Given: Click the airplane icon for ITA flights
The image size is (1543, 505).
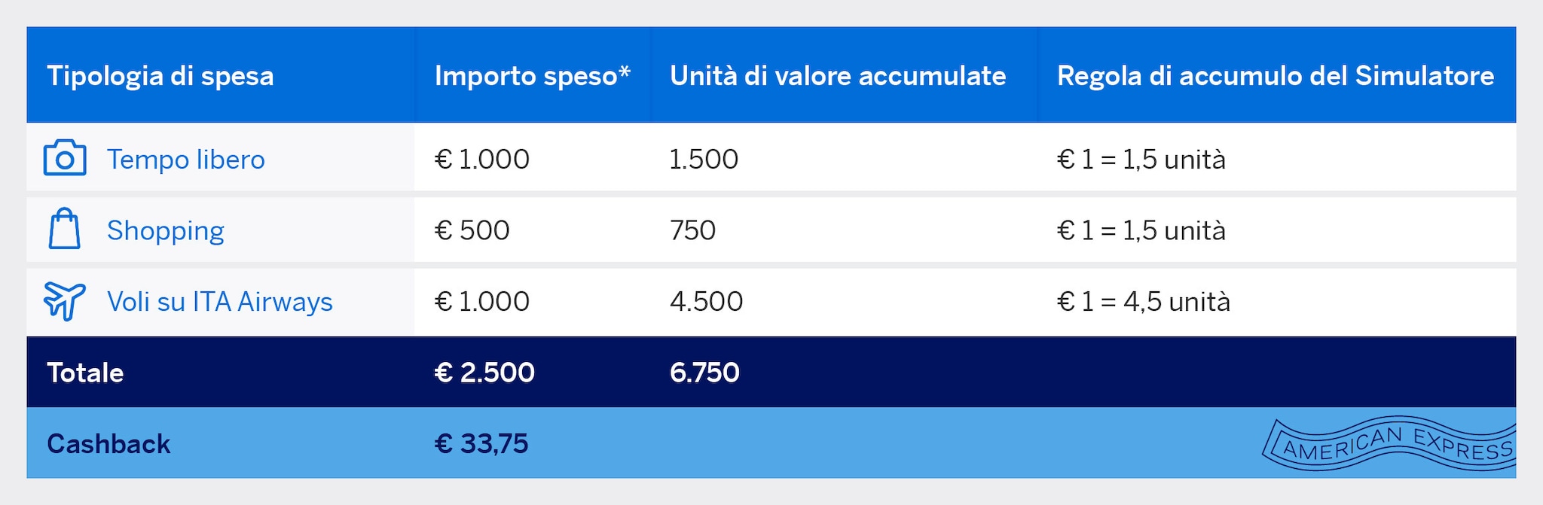Looking at the screenshot, I should (x=65, y=300).
